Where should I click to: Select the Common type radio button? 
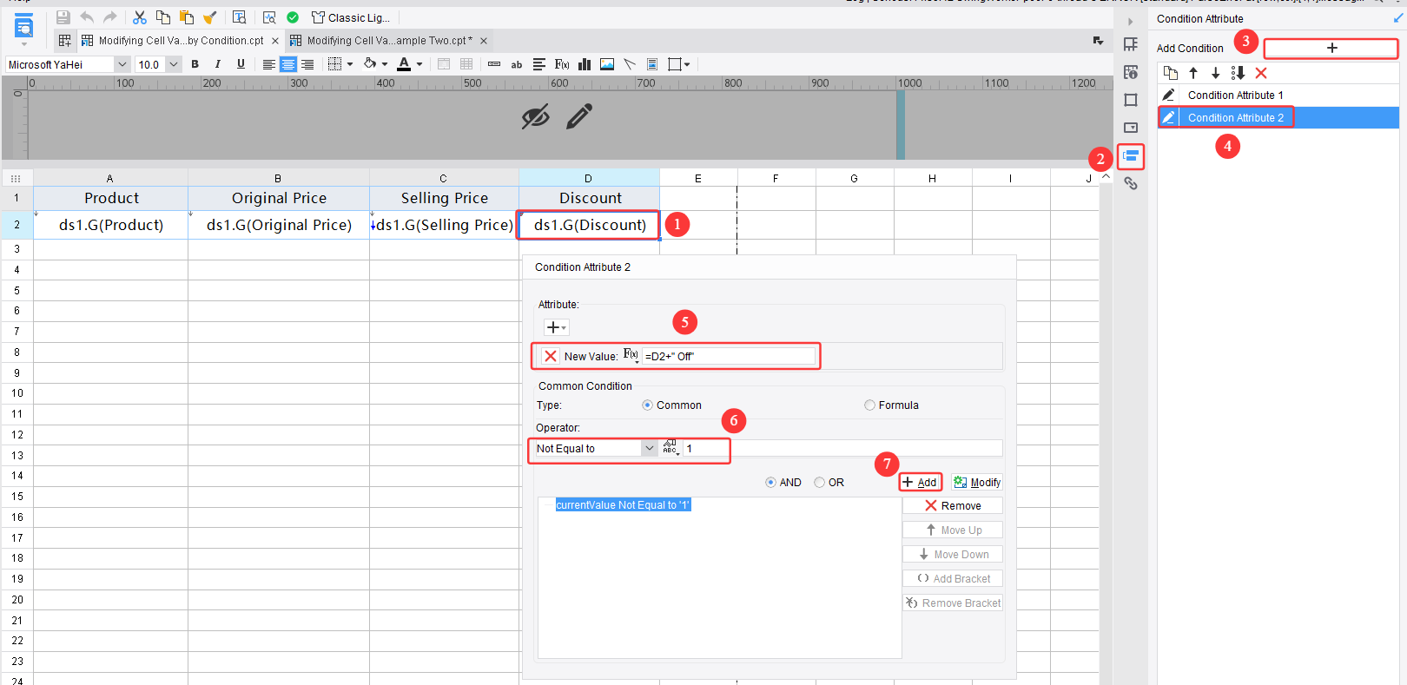(x=647, y=405)
